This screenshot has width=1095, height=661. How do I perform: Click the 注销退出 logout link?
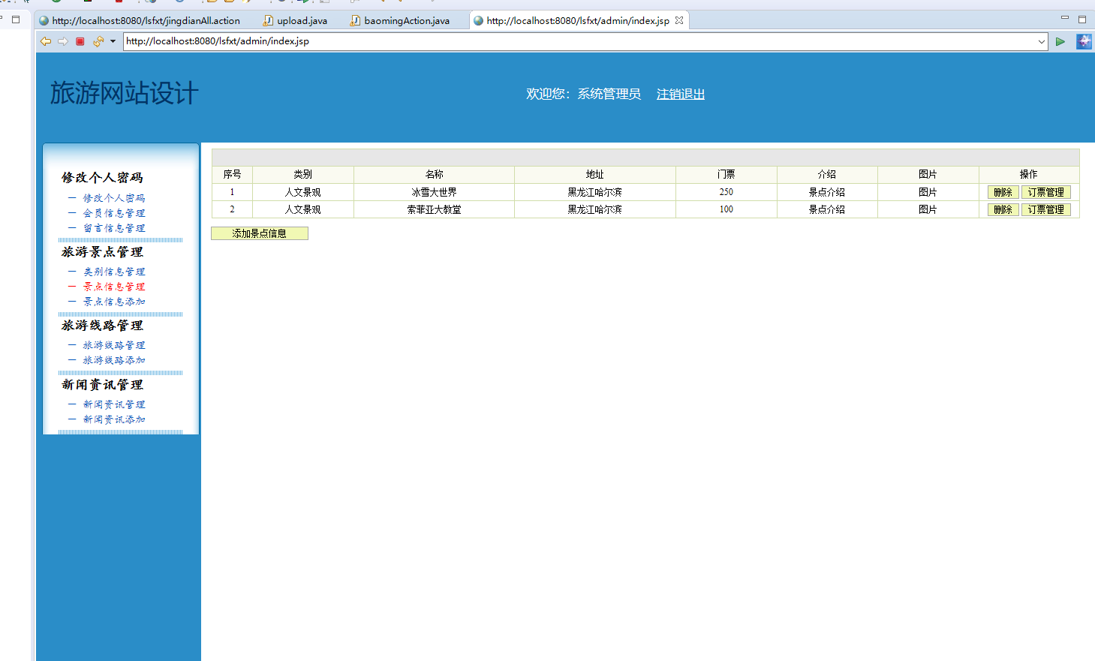[680, 94]
